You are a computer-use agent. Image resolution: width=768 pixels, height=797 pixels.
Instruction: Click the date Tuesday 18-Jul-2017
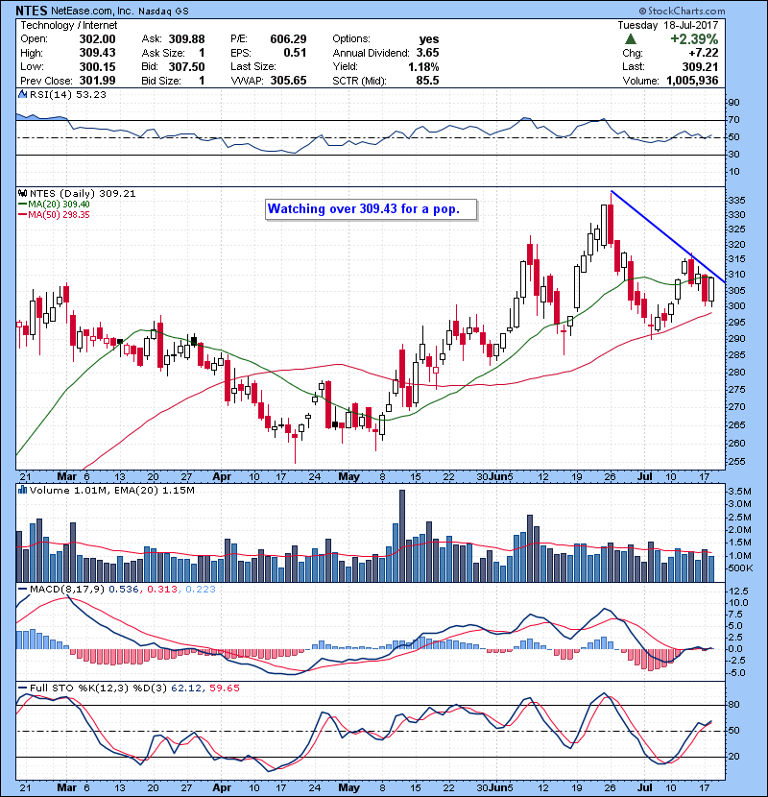point(668,25)
